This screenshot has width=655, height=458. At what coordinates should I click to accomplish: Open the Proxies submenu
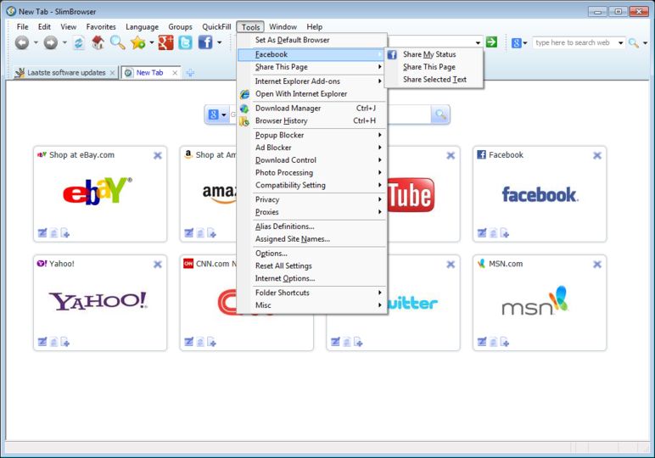[x=312, y=212]
